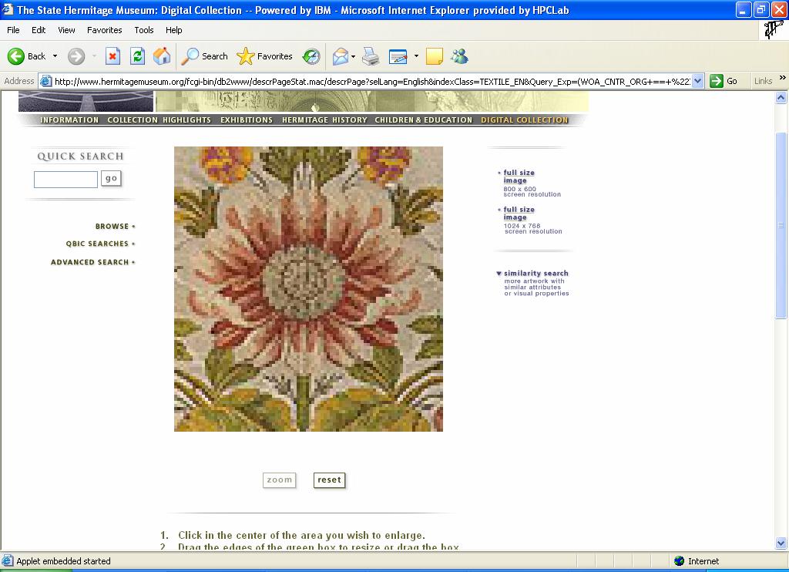The width and height of the screenshot is (789, 572).
Task: Click the Back navigation arrow icon
Action: [15, 56]
